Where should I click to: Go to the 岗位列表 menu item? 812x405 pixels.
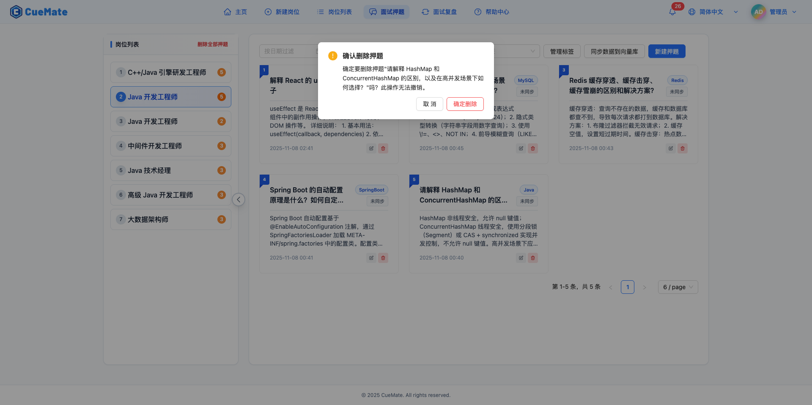pyautogui.click(x=335, y=12)
